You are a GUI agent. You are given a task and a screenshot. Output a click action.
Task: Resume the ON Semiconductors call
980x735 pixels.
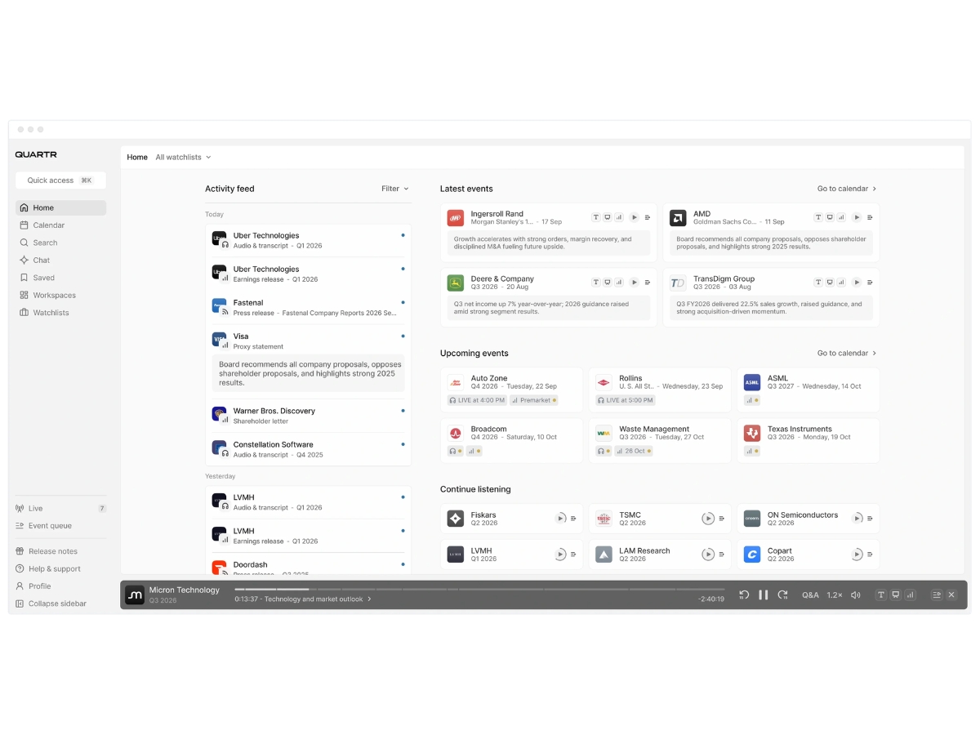pos(857,519)
